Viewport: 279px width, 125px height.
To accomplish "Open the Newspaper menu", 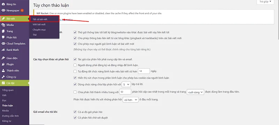I will [x=15, y=10].
